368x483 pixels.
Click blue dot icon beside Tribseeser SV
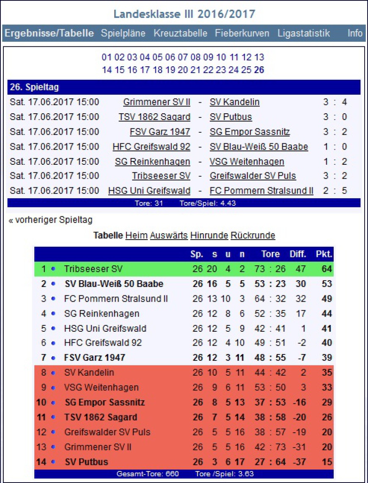(53, 269)
